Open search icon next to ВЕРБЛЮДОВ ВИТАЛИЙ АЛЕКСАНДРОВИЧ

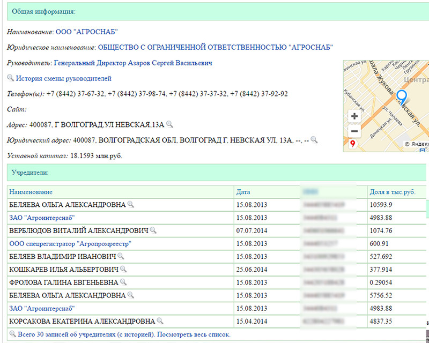153,230
